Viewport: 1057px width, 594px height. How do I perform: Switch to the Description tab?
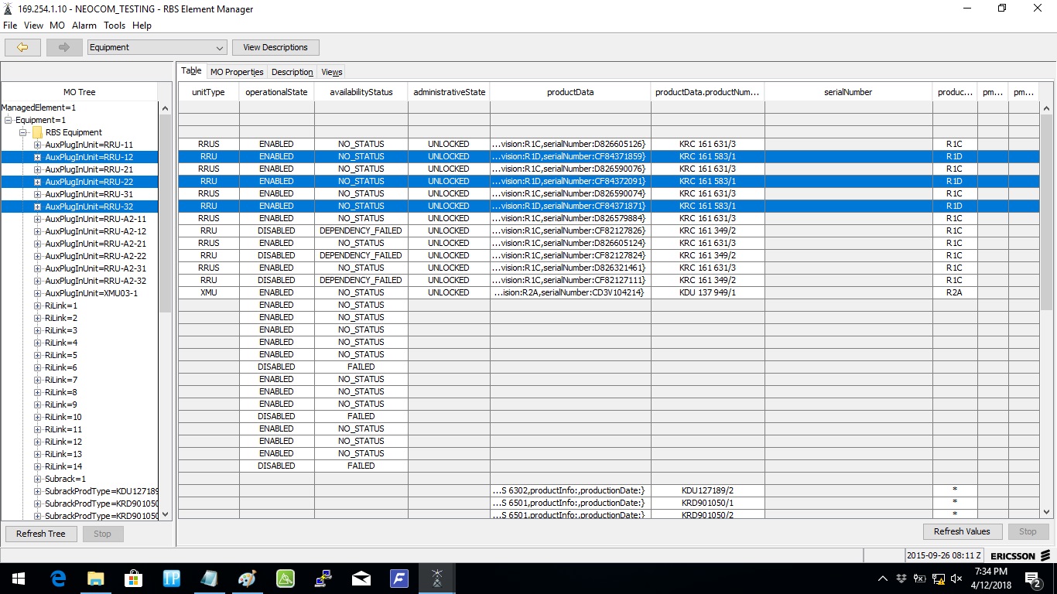tap(292, 72)
